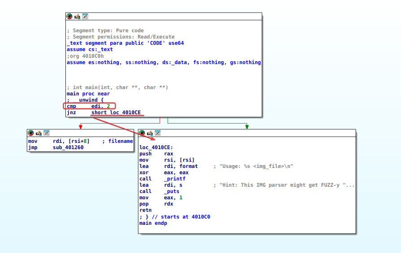This screenshot has width=401, height=253.
Task: Click the 'int main(int, char **, char **)' comment
Action: coord(118,87)
